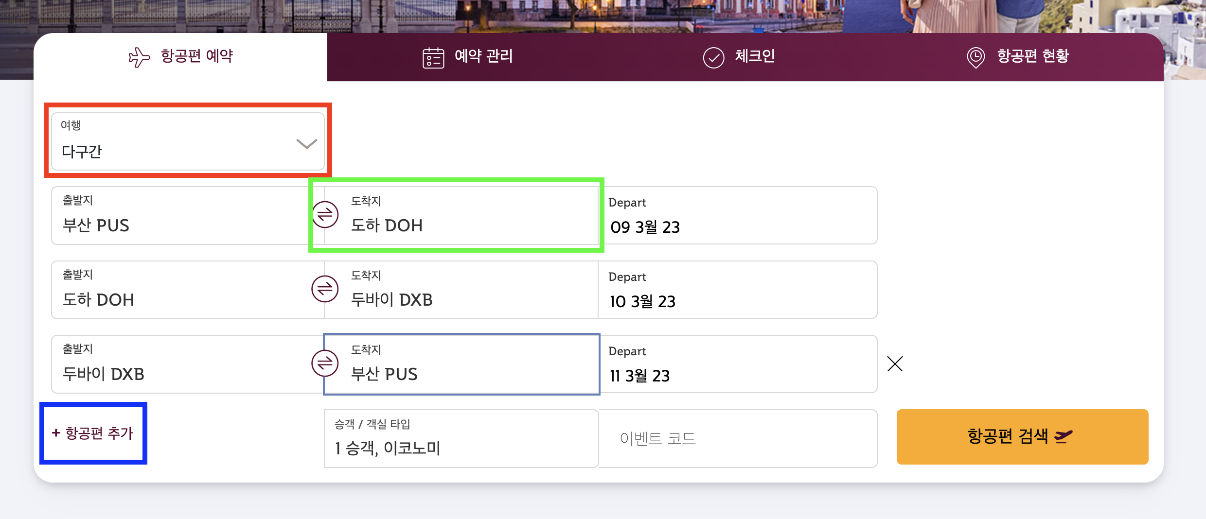The height and width of the screenshot is (519, 1206).
Task: Click the chevron on the 다구간 selector
Action: click(305, 145)
